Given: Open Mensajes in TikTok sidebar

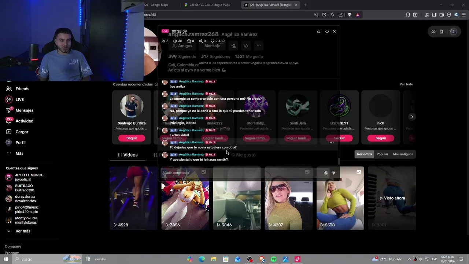Looking at the screenshot, I should tap(19, 110).
